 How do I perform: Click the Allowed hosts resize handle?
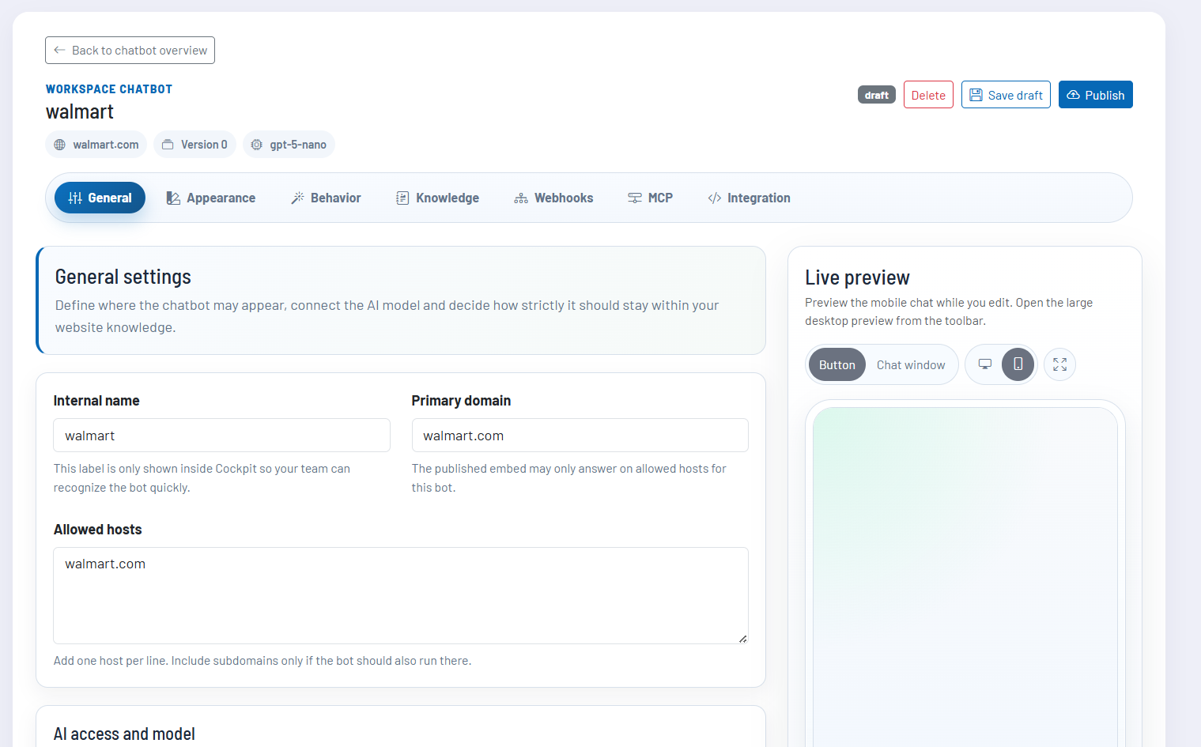(x=742, y=639)
